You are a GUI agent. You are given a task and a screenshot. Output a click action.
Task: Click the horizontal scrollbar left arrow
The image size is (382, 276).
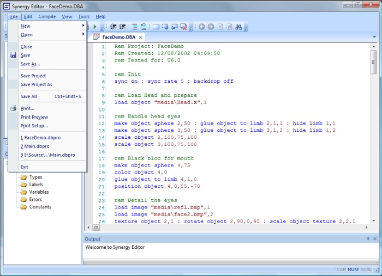[88, 228]
